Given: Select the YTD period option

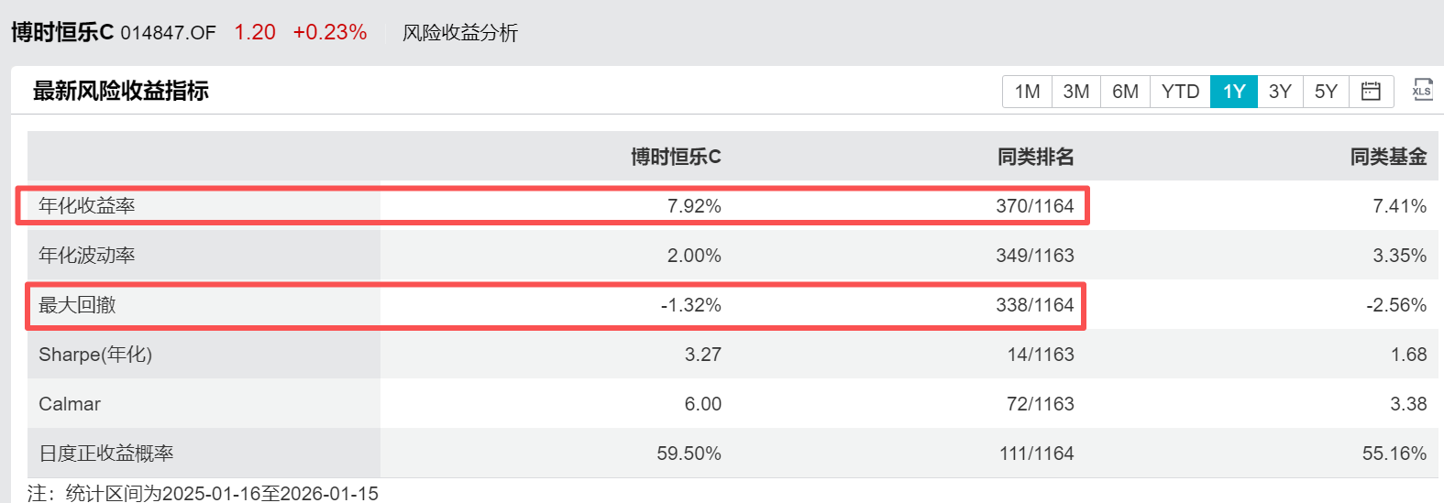Looking at the screenshot, I should pyautogui.click(x=1180, y=92).
